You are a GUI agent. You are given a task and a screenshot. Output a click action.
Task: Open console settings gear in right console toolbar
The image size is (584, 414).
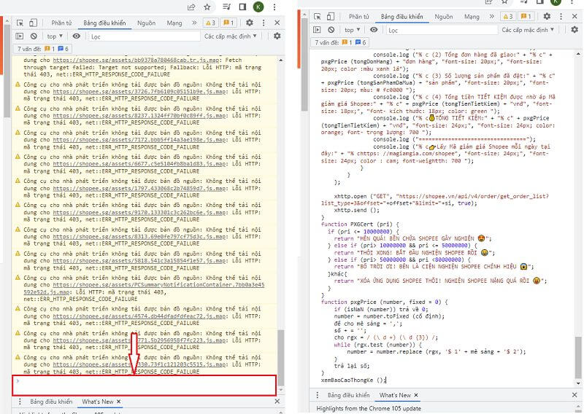575,29
